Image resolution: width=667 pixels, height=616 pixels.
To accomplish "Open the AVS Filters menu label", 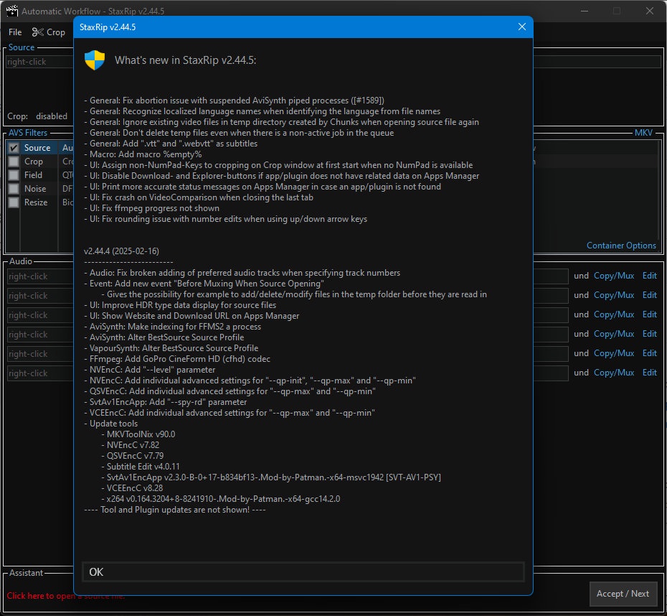I will coord(28,132).
